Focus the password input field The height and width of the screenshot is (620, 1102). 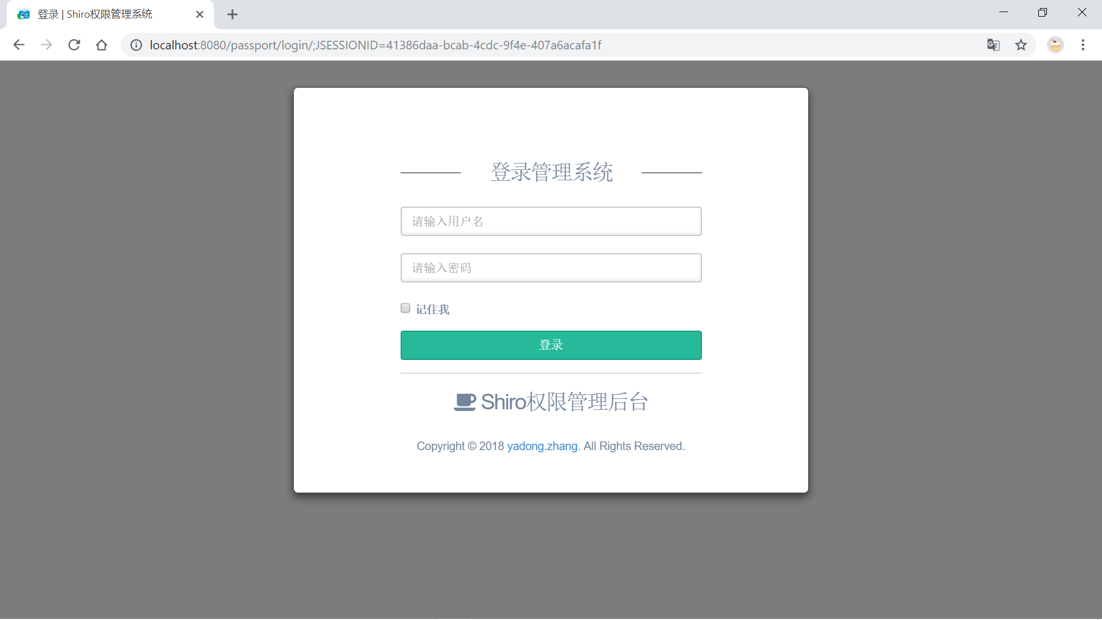point(551,268)
